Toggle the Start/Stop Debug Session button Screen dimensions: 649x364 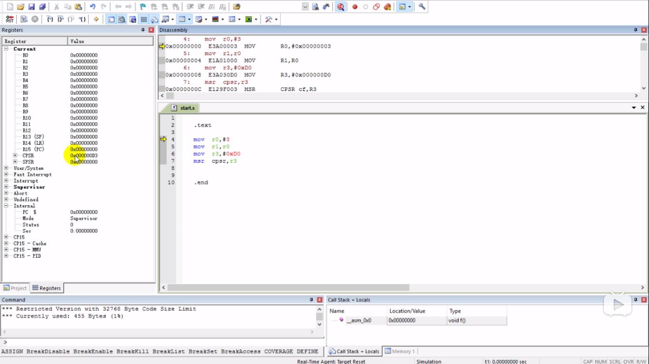click(341, 7)
